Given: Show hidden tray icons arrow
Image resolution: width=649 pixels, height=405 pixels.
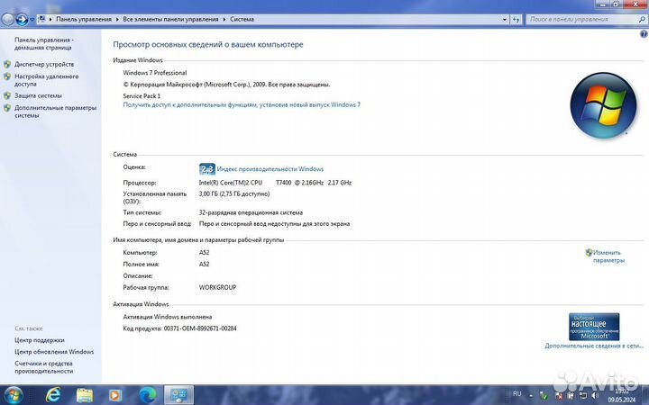Looking at the screenshot, I should point(533,394).
